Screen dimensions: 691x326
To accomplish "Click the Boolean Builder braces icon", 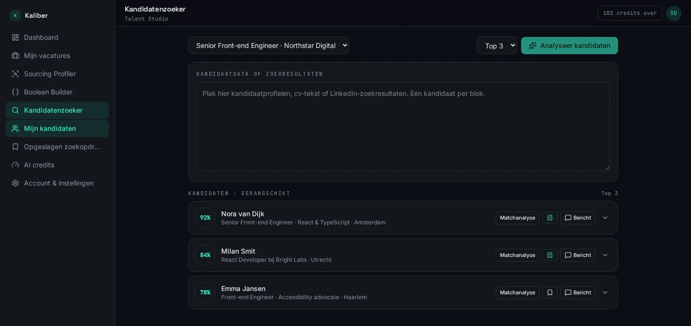I will click(15, 92).
